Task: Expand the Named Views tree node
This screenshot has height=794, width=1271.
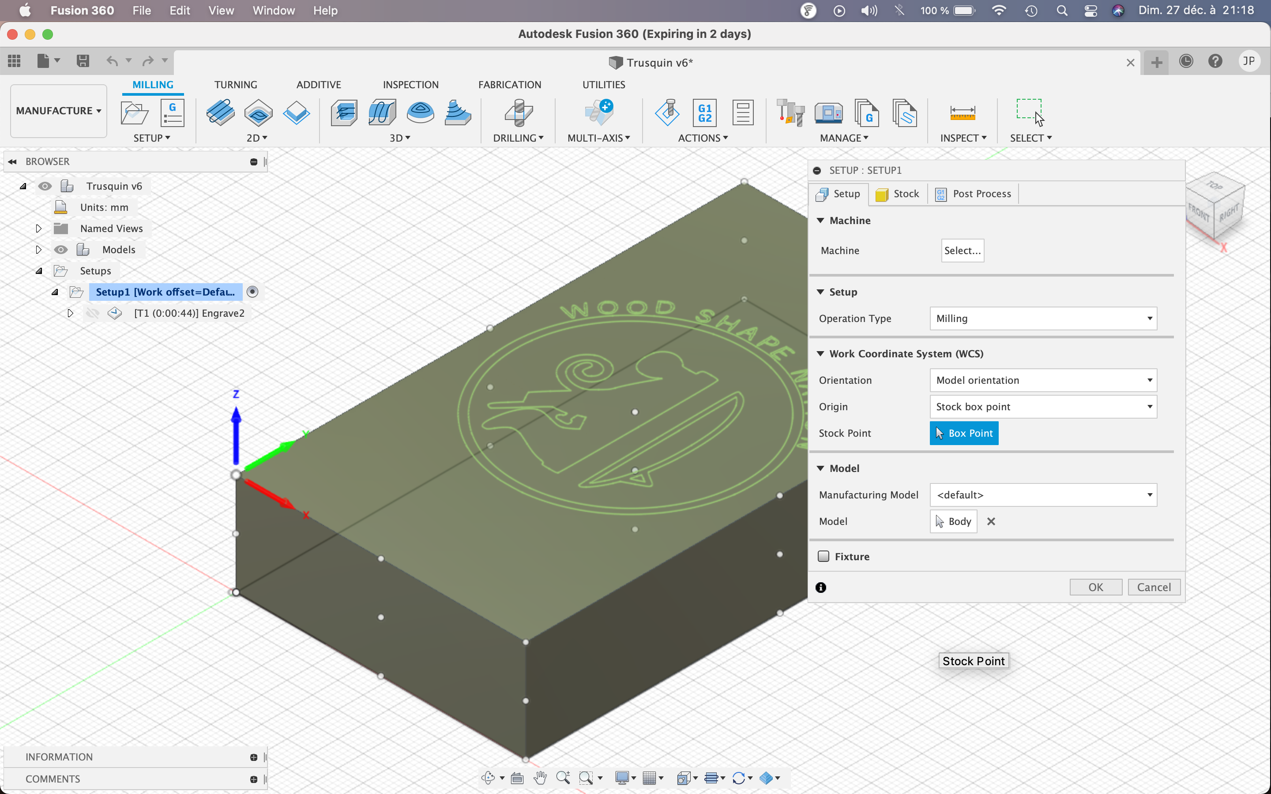Action: point(38,228)
